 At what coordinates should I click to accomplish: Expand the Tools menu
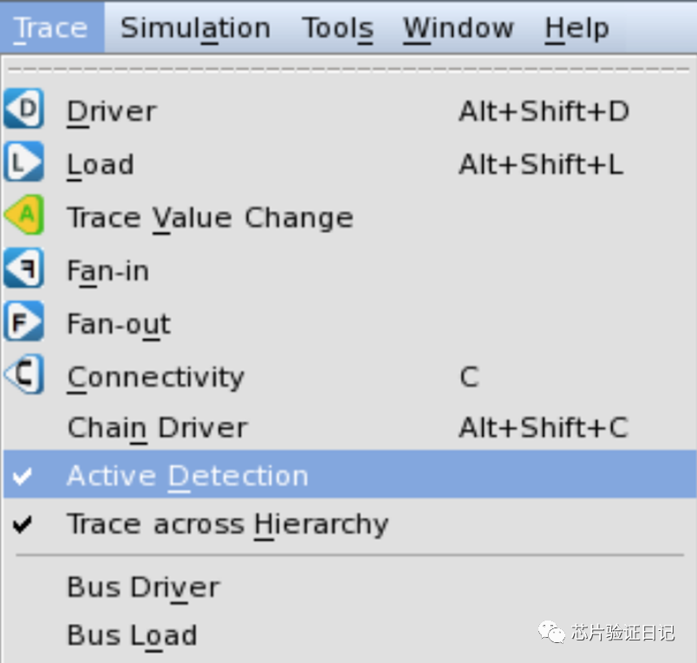pos(337,28)
